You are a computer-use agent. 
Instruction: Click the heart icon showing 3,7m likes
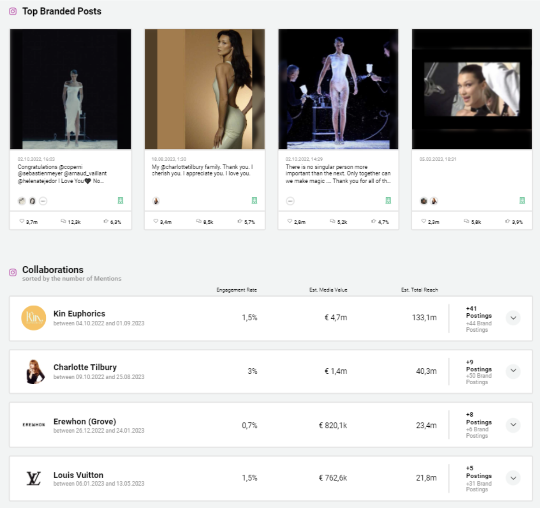tap(22, 221)
